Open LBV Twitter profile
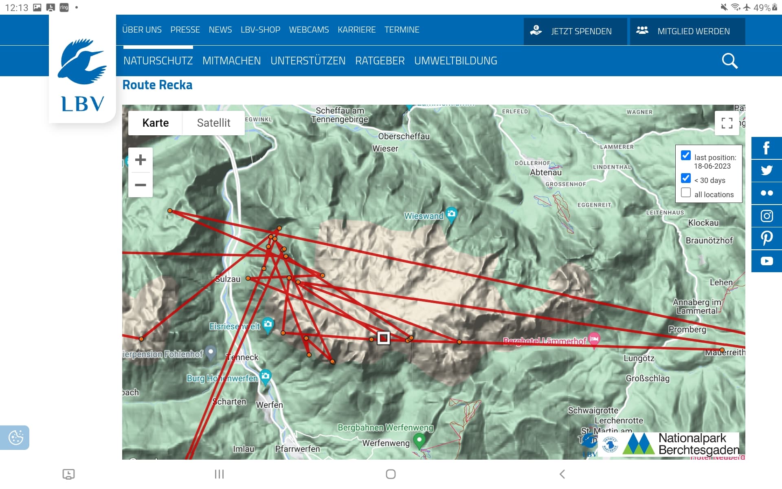Viewport: 782px width, 489px height. click(767, 170)
